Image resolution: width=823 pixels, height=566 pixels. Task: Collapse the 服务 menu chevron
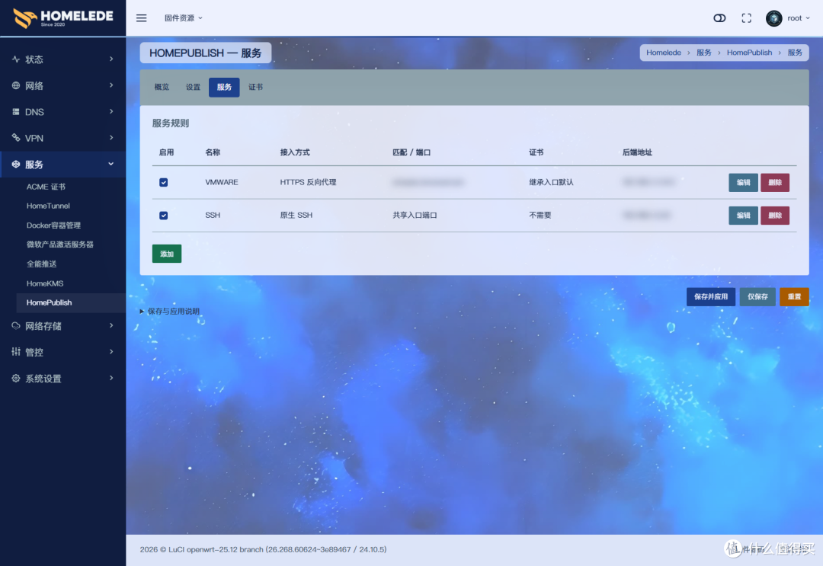tap(111, 164)
